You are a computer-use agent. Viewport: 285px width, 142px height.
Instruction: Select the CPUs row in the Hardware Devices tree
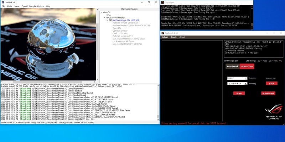pos(108,15)
